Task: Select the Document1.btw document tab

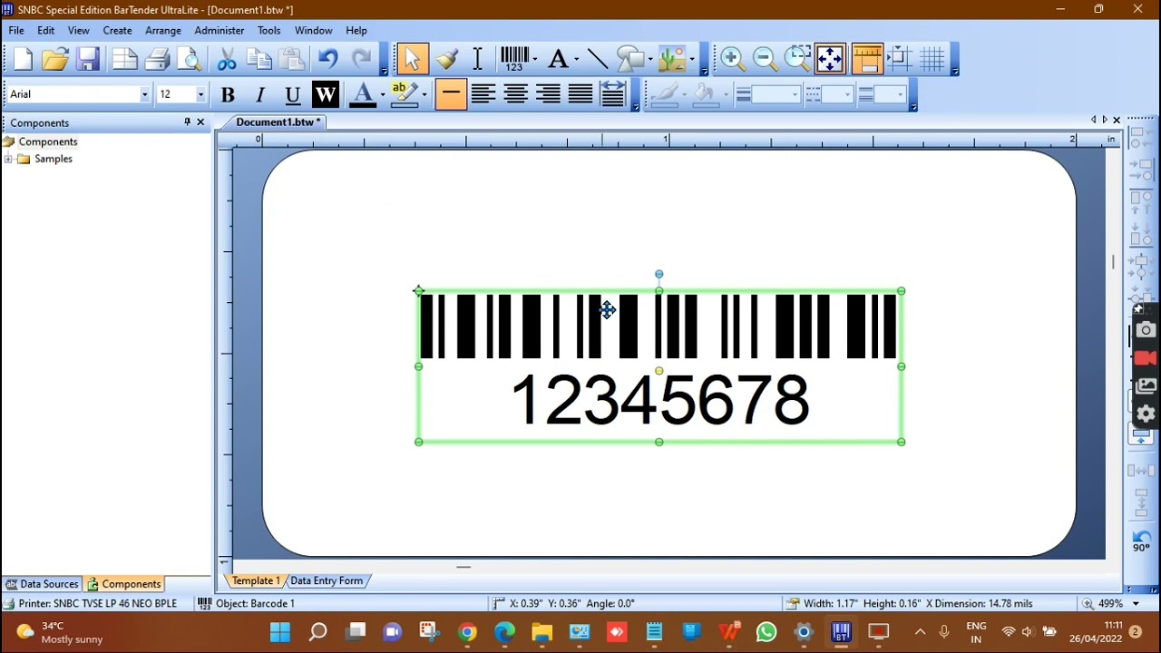Action: (278, 122)
